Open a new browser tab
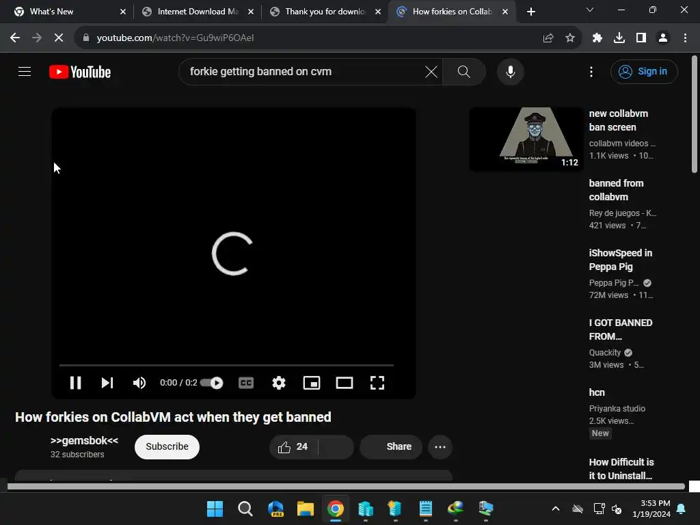 (530, 12)
